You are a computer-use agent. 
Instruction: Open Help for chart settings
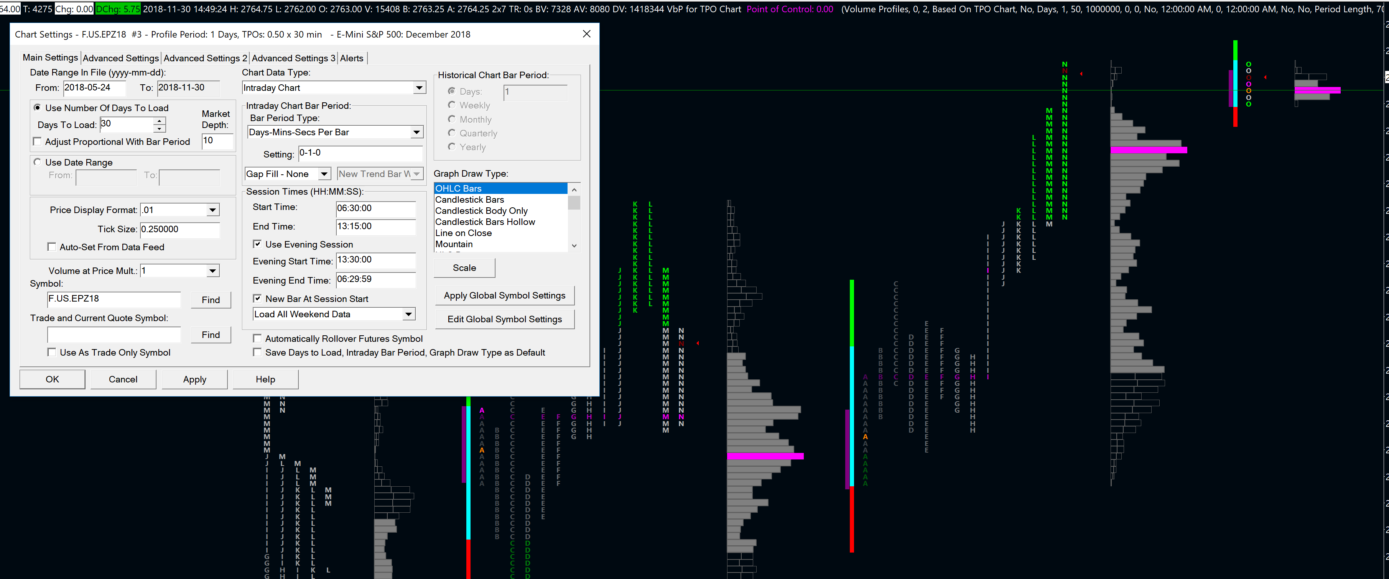[x=265, y=379]
